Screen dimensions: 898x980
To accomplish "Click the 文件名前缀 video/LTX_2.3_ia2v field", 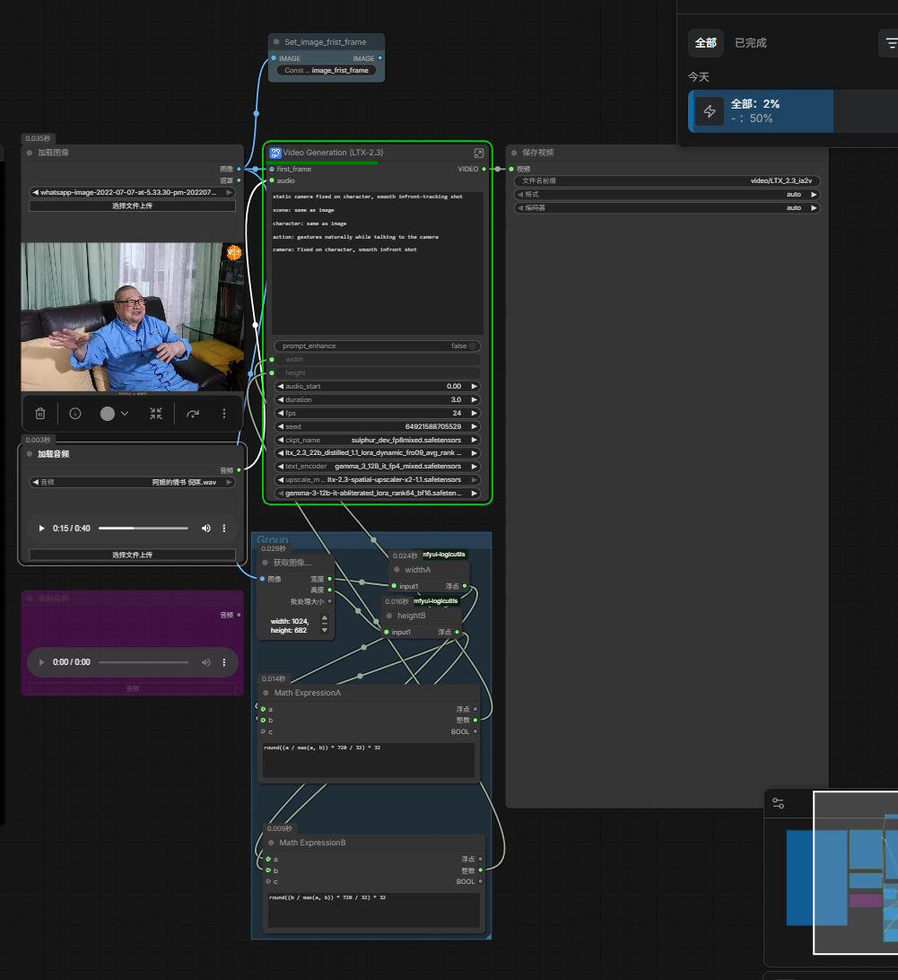I will (667, 180).
